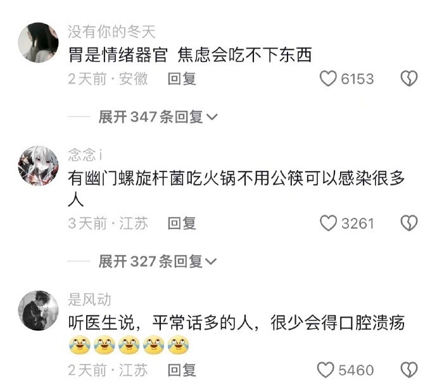Screen dimensions: 437x390
Task: Open 是风动's profile avatar
Action: click(x=39, y=311)
